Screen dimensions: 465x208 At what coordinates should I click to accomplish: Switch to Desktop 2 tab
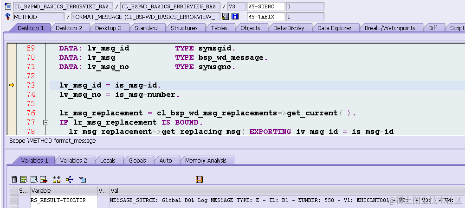coord(69,28)
